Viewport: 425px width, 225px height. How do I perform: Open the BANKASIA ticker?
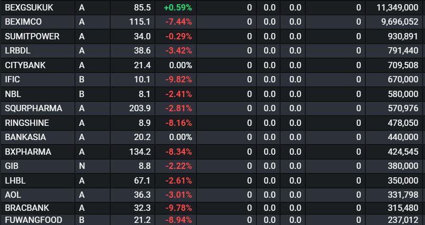[25, 137]
